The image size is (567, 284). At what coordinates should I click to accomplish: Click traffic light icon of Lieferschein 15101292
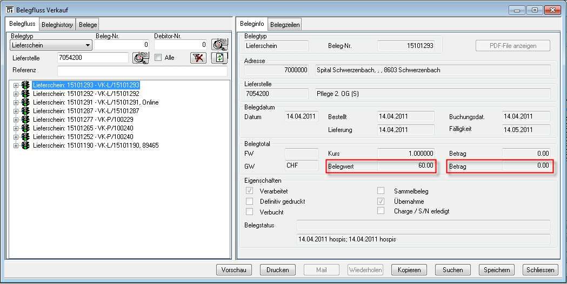click(x=25, y=94)
